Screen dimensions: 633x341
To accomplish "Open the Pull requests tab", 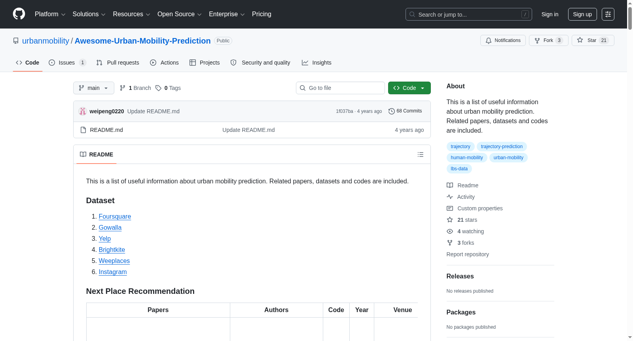I will pyautogui.click(x=118, y=63).
